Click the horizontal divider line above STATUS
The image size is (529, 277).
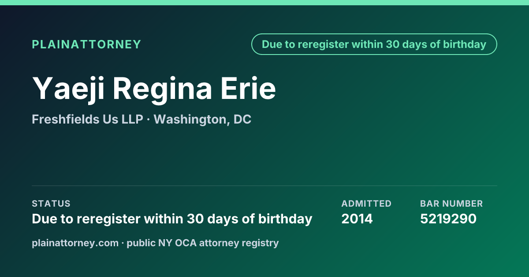264,186
